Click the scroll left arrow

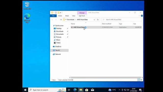[x=70, y=77]
